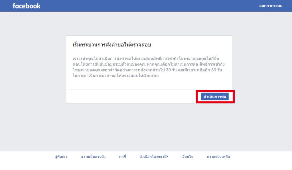Click the paragraph starting เราจะนำคุณไปดำเนินการ
This screenshot has width=292, height=170.
tap(149, 67)
